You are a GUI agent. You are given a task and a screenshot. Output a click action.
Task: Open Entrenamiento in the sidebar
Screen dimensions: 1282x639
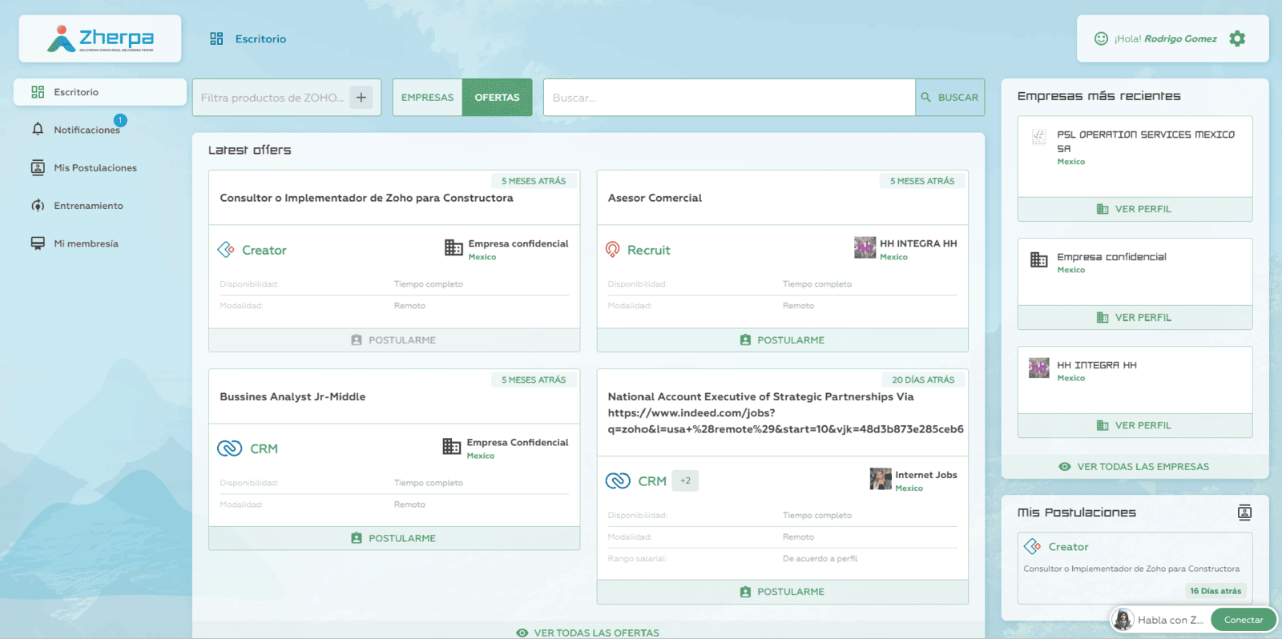pyautogui.click(x=88, y=206)
